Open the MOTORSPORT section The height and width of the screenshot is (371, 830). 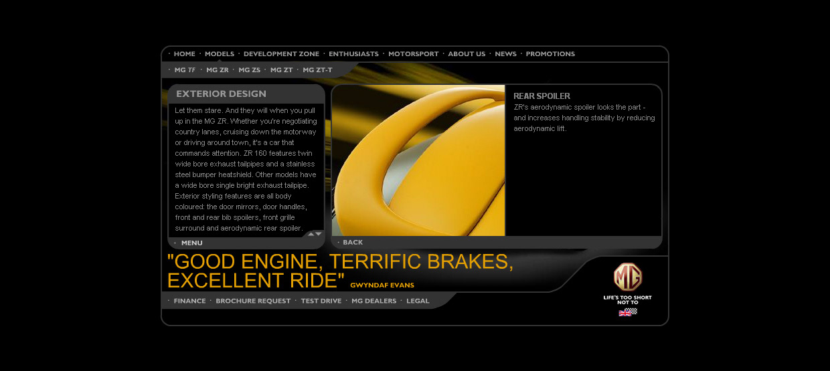tap(414, 54)
